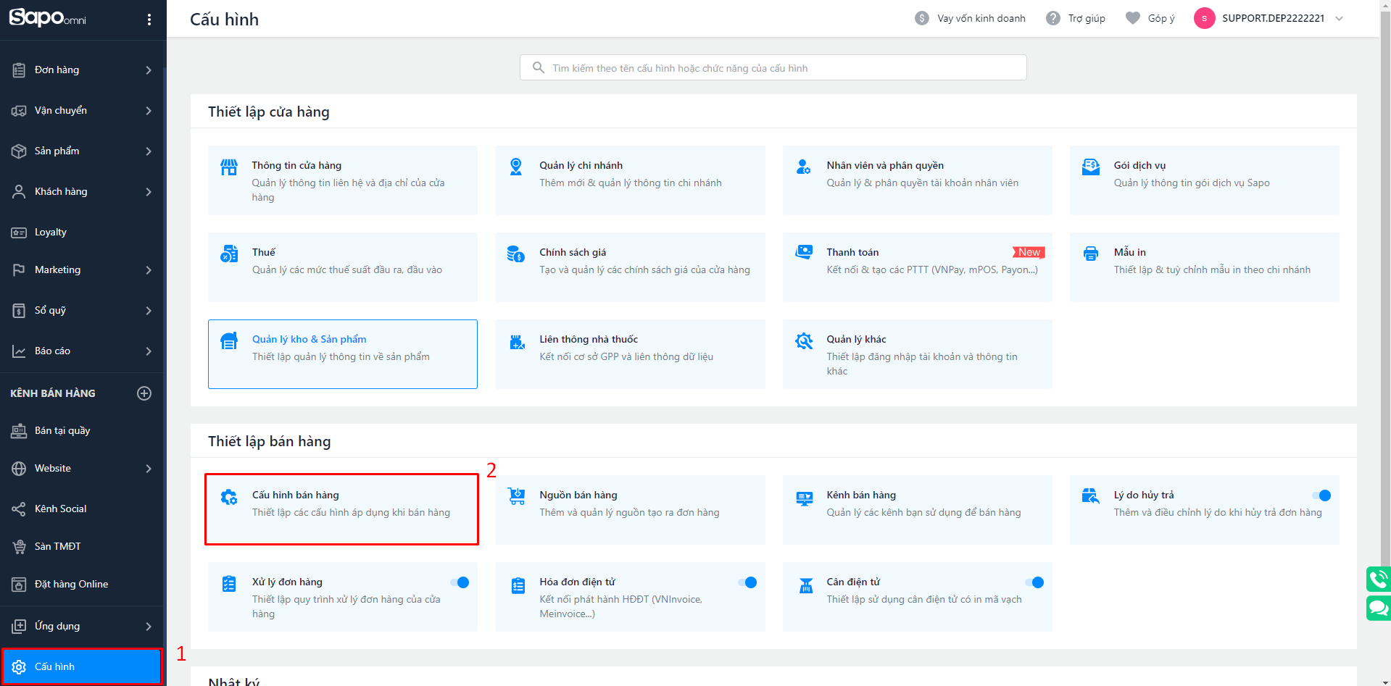Click the three-dot menu beside Sapo logo
Screen dimensions: 1391x686
[149, 20]
